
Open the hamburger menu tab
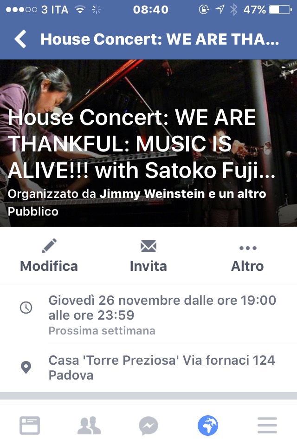click(x=267, y=426)
